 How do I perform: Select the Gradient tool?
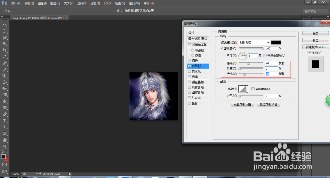pos(4,95)
